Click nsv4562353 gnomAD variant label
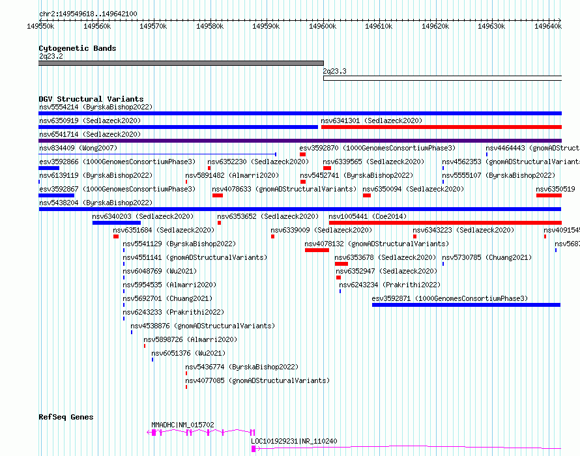This screenshot has height=456, width=580. tap(511, 162)
